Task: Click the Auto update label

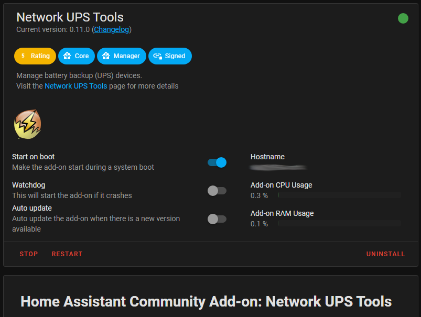Action: click(x=32, y=209)
